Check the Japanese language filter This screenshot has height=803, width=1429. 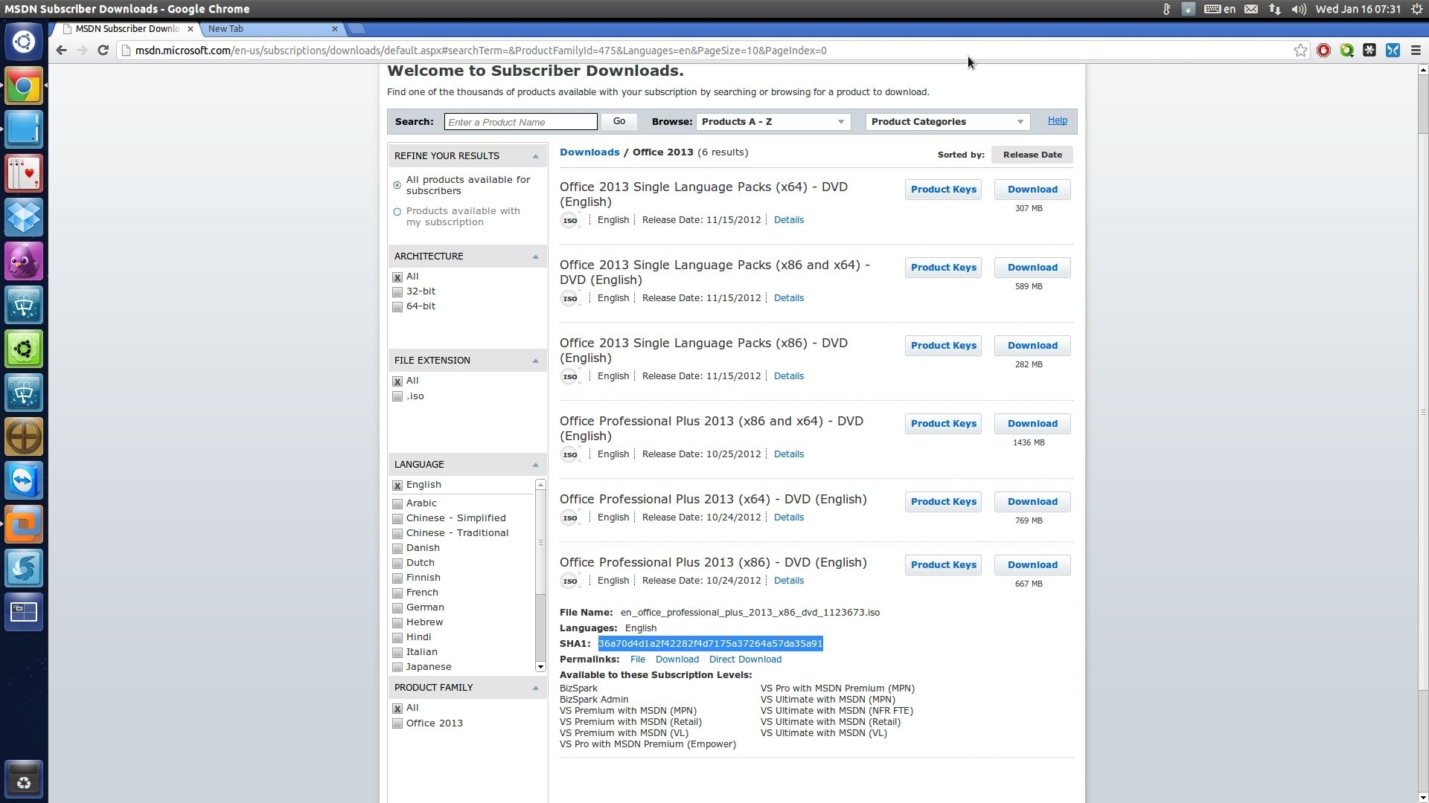click(397, 668)
